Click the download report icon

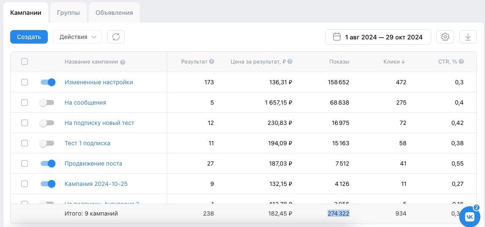[468, 37]
